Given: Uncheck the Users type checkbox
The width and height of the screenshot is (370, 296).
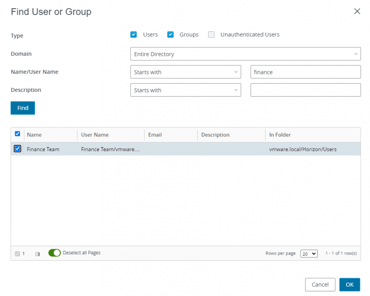Looking at the screenshot, I should [134, 34].
